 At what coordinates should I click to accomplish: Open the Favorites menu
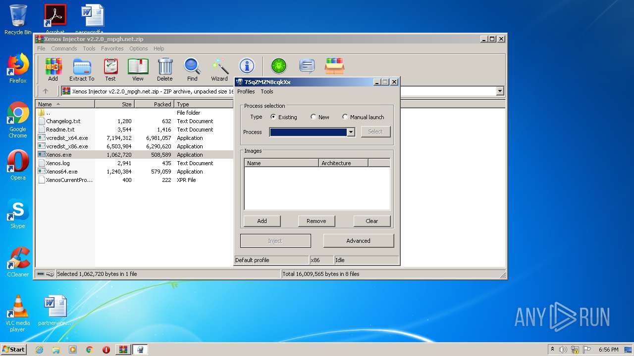[x=112, y=48]
